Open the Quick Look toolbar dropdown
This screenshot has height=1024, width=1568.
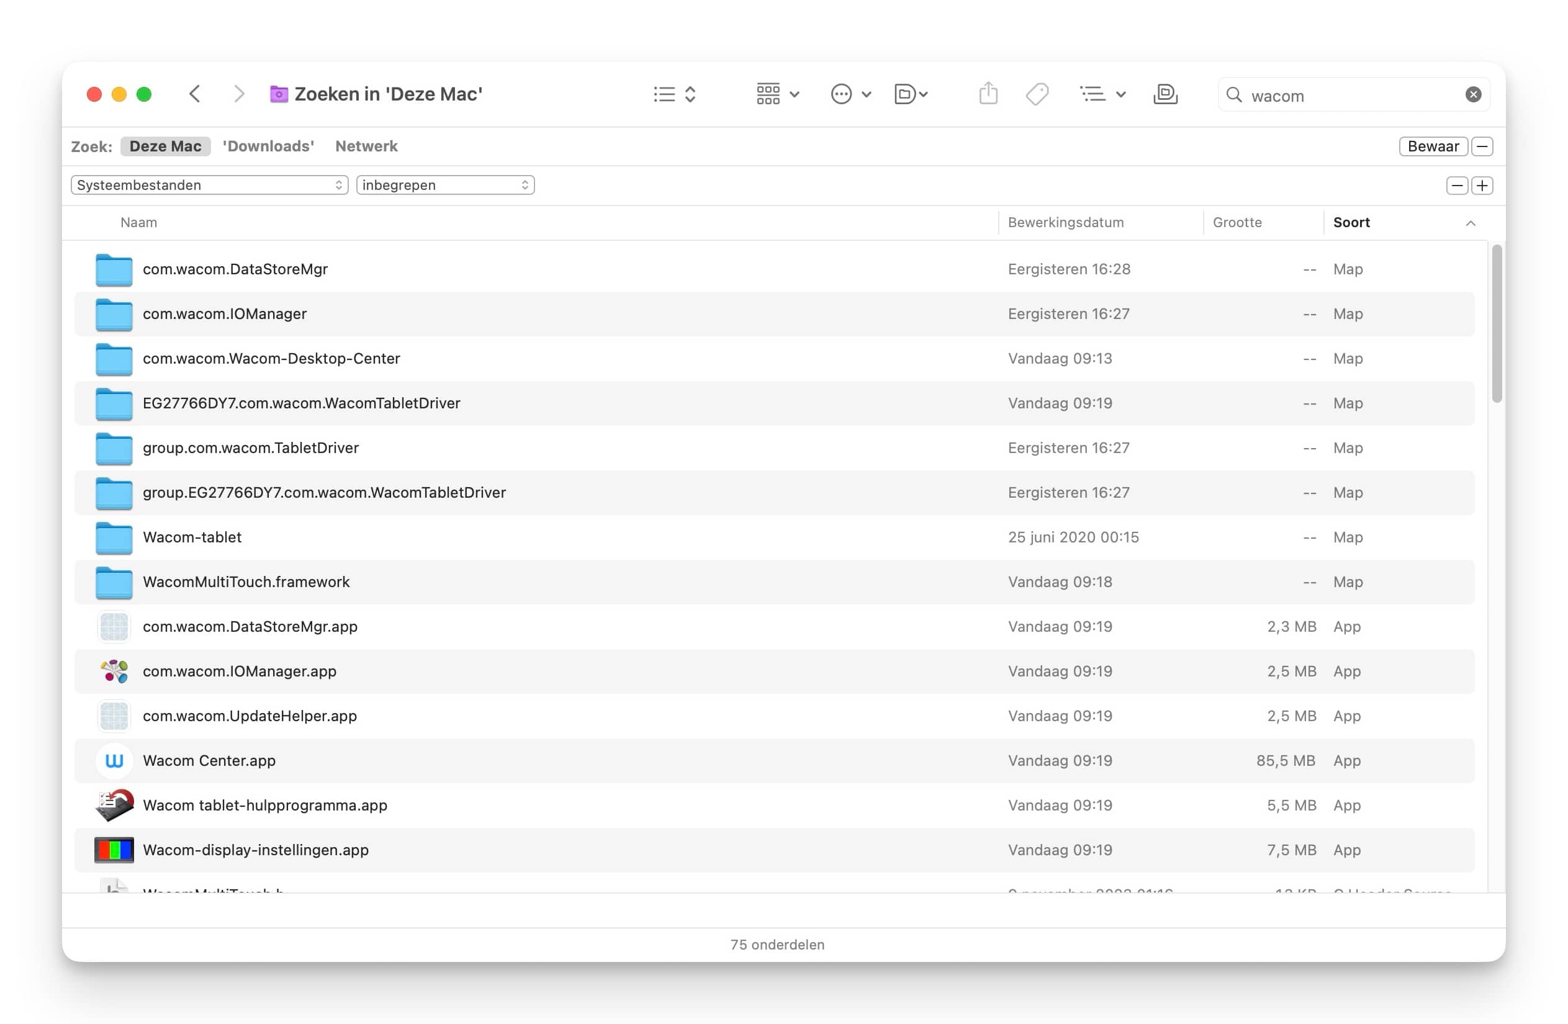point(911,94)
